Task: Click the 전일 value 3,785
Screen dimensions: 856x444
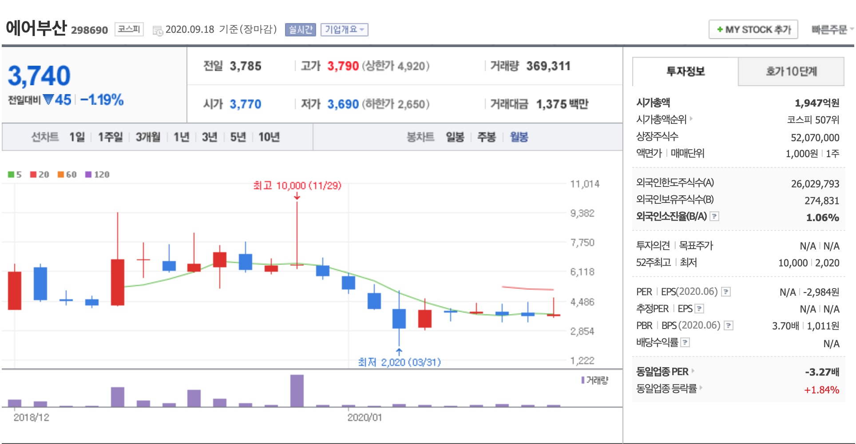Action: tap(246, 66)
